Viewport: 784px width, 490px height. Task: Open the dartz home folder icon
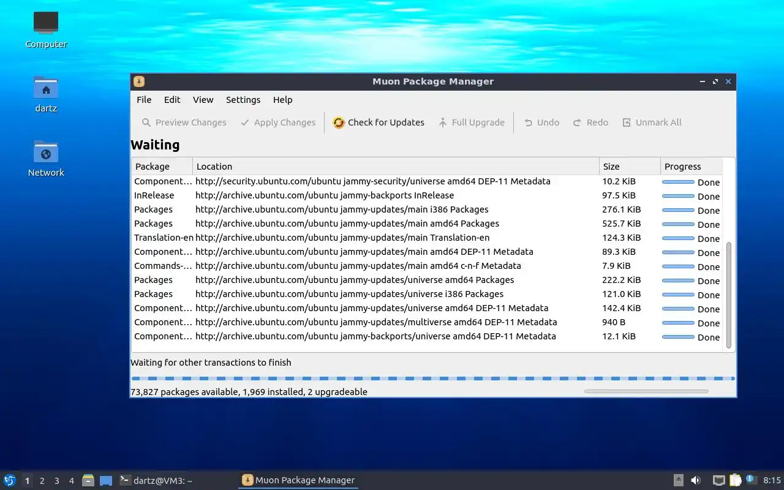coord(46,94)
